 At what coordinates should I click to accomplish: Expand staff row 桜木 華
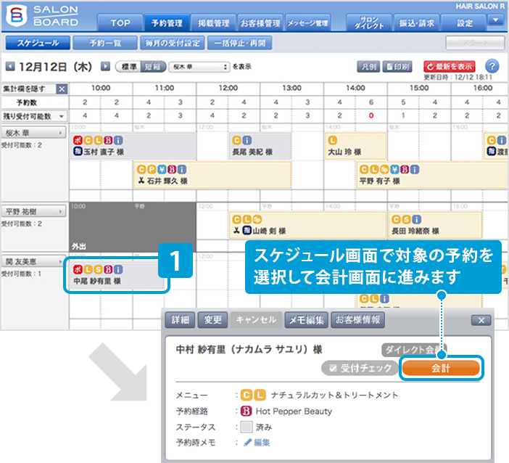[34, 133]
